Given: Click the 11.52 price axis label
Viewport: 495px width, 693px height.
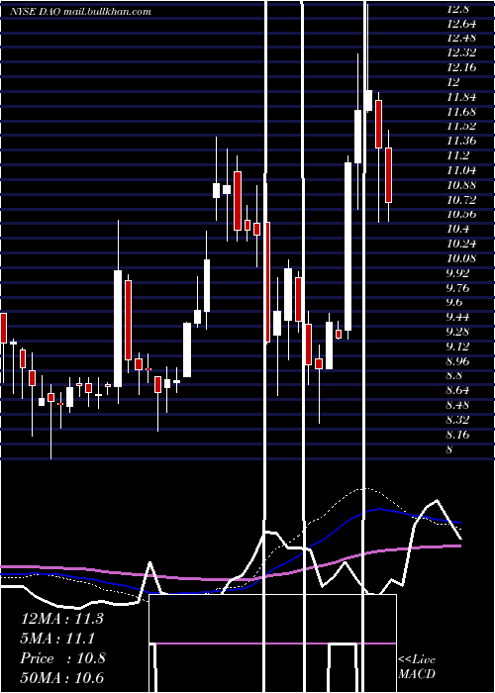Looking at the screenshot, I should click(x=461, y=126).
